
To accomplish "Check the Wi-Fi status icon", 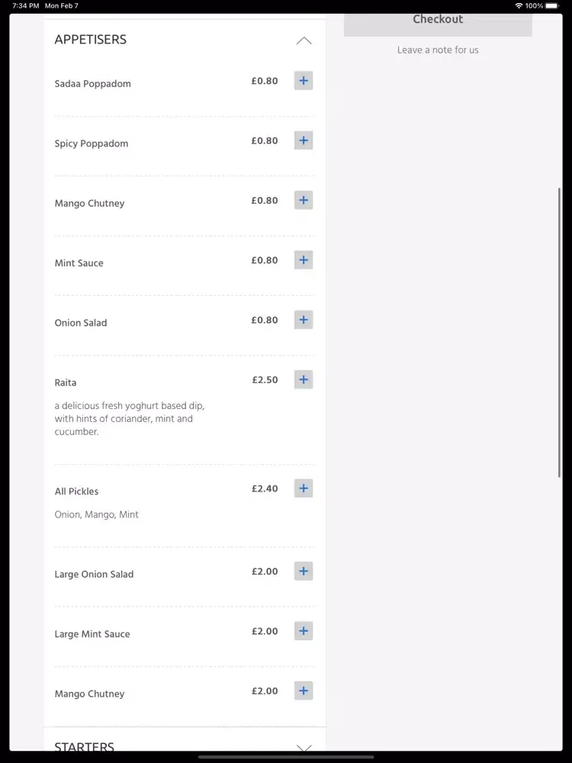I will click(519, 6).
